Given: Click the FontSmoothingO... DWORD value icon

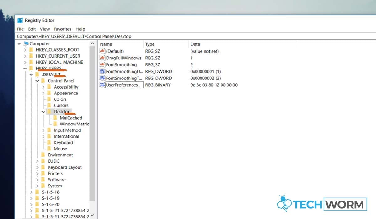Looking at the screenshot, I should (x=102, y=71).
